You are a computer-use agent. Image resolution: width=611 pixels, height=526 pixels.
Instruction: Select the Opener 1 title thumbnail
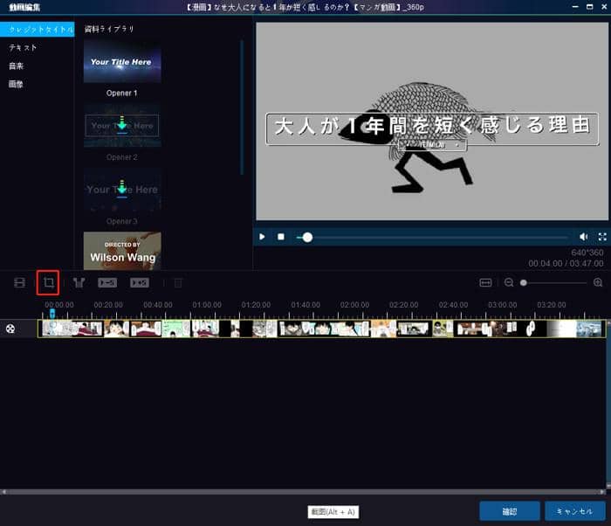pos(122,62)
